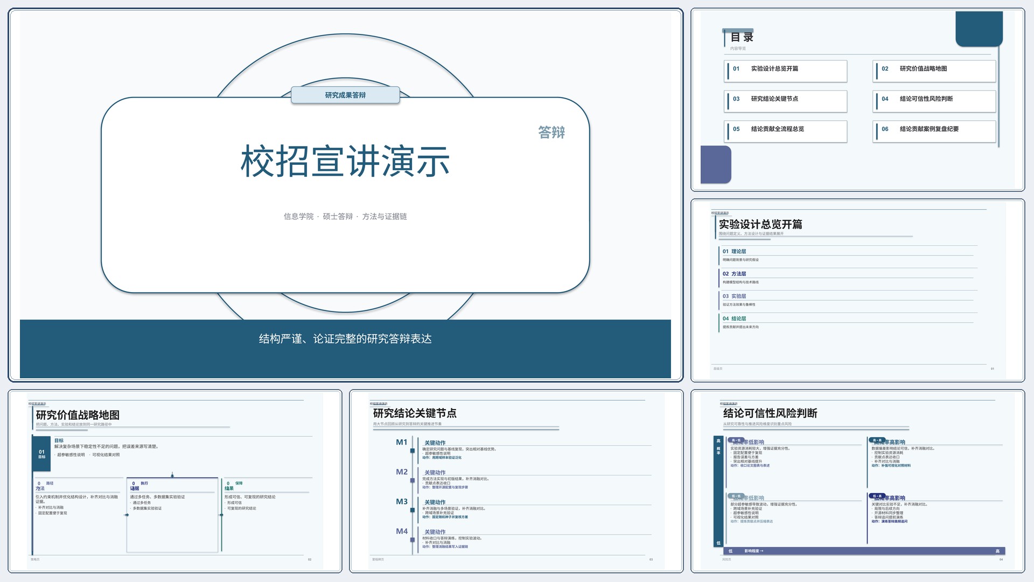Click the blue 01 目标 block
Image resolution: width=1034 pixels, height=582 pixels.
[x=41, y=454]
